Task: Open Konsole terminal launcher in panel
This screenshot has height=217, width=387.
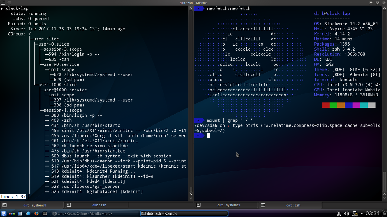Action: 45,213
